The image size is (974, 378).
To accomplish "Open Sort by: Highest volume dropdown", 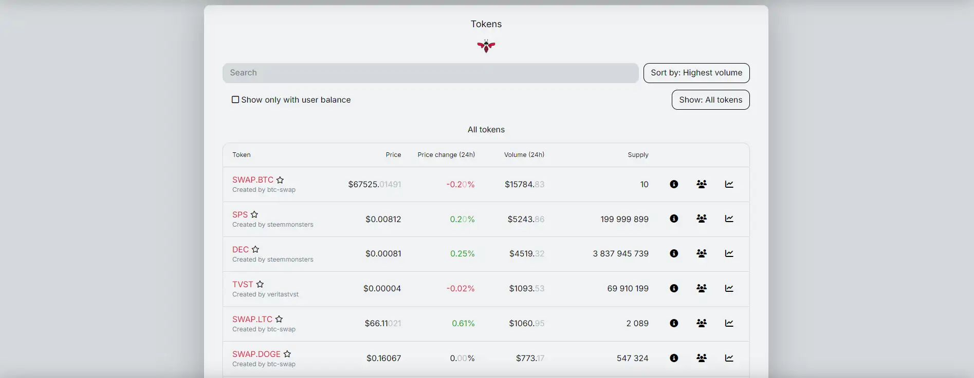I will pos(696,73).
